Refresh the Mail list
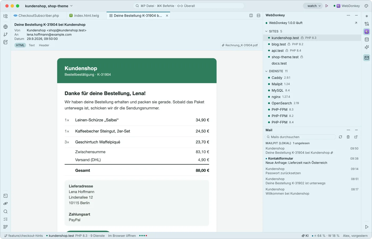 [x=340, y=137]
